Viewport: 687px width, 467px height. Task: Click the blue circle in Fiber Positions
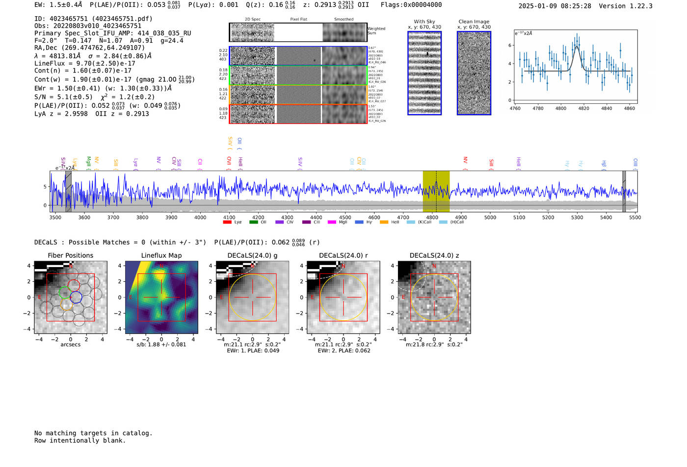tap(76, 297)
